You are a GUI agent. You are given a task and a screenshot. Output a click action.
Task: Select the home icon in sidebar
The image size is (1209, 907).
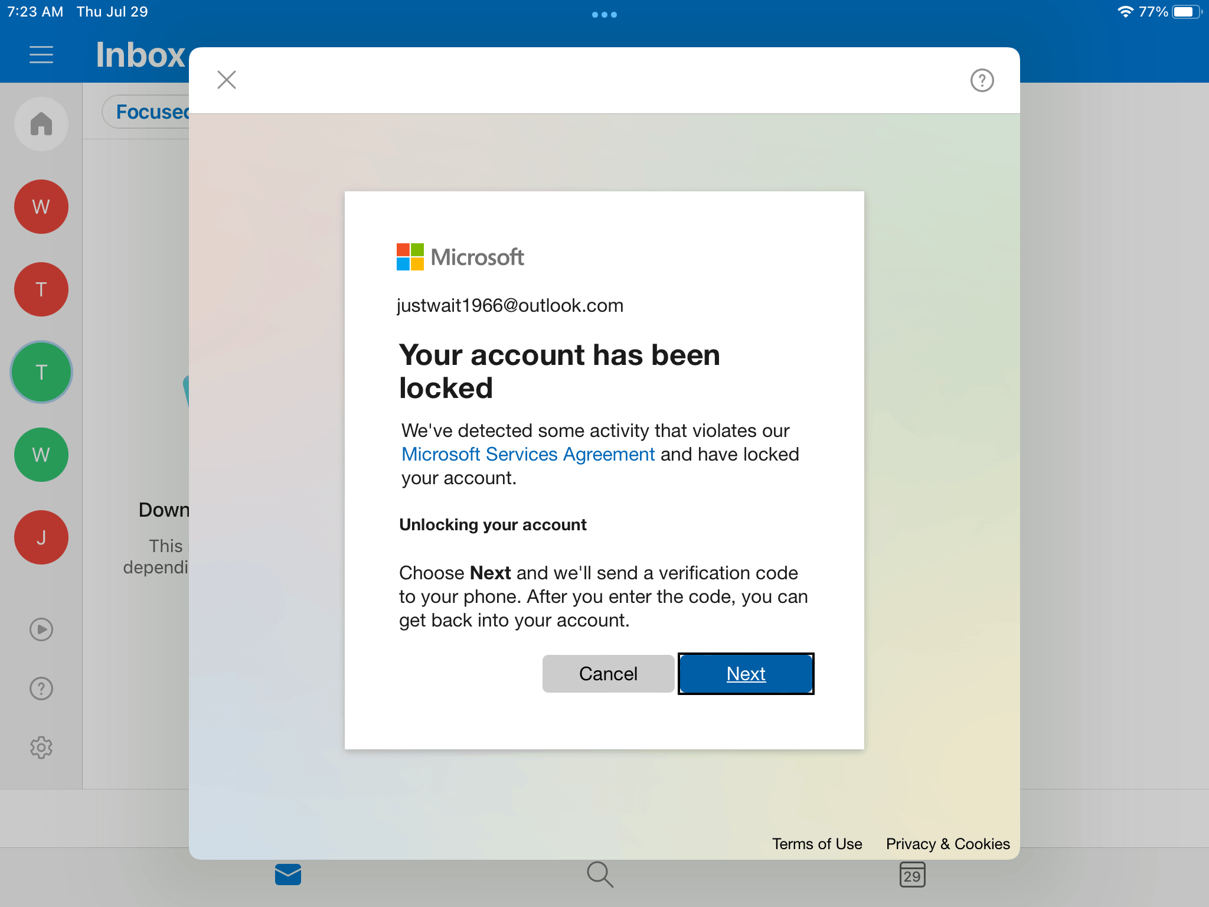42,123
